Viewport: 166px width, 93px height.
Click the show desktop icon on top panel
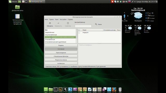pyautogui.click(x=19, y=2)
